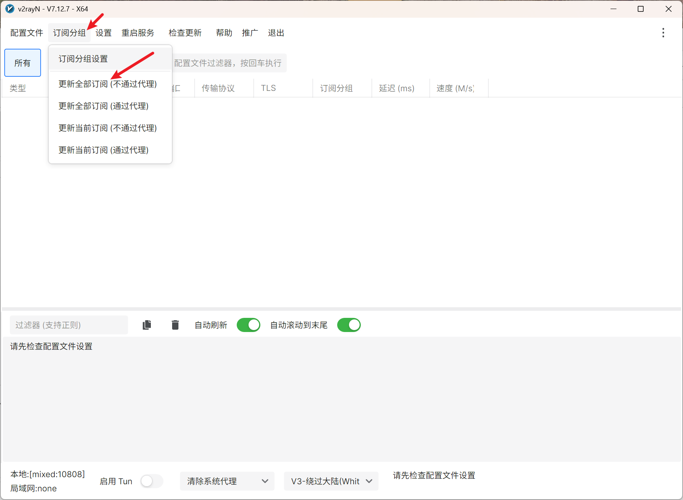
Task: Click the 局域网:none status text
Action: 33,488
